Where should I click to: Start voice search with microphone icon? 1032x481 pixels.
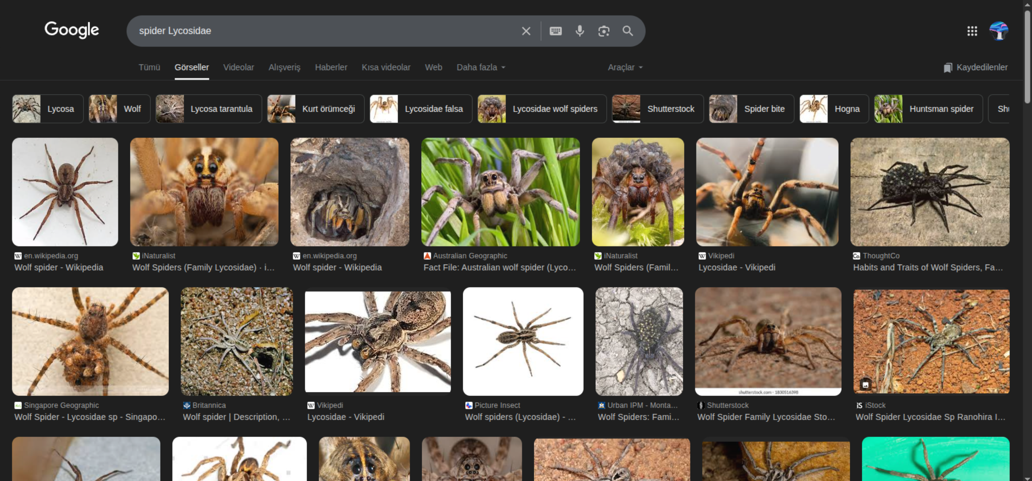pos(580,31)
